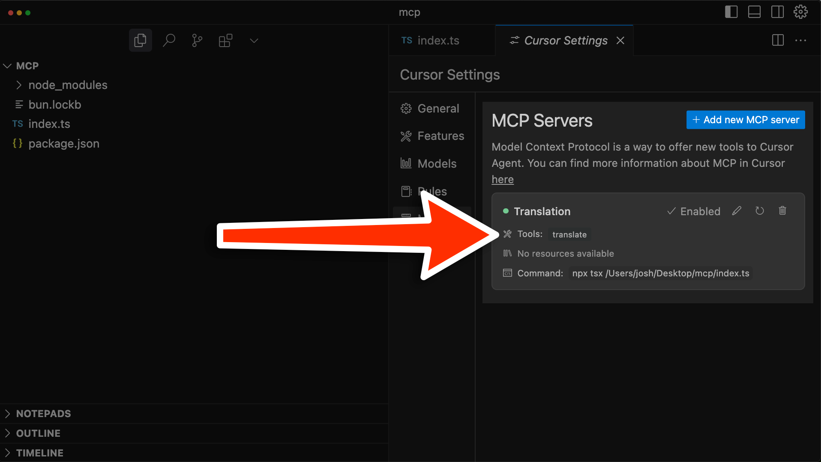Select the Models settings section

click(x=437, y=164)
